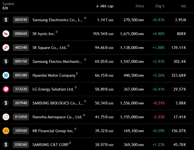Click the Hanwha Aerospace logo icon
This screenshot has height=150, width=194.
click(6, 117)
